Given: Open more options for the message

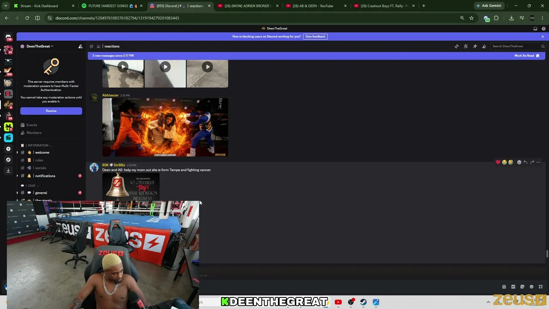Looking at the screenshot, I should tap(538, 162).
